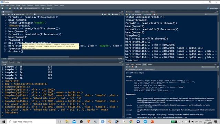Click the Windows Start button

[x=4, y=122]
